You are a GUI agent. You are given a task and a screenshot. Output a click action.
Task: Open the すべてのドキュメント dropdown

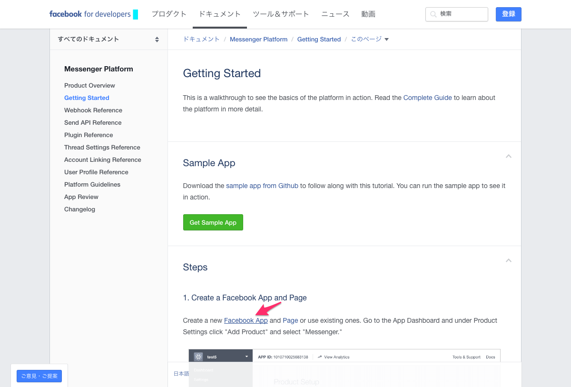(x=108, y=40)
